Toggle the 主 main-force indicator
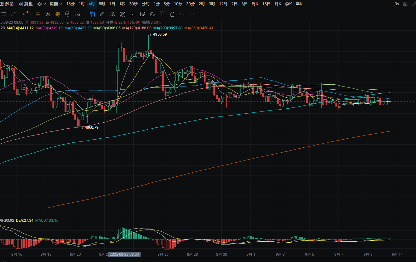This screenshot has height=262, width=416. [38, 14]
